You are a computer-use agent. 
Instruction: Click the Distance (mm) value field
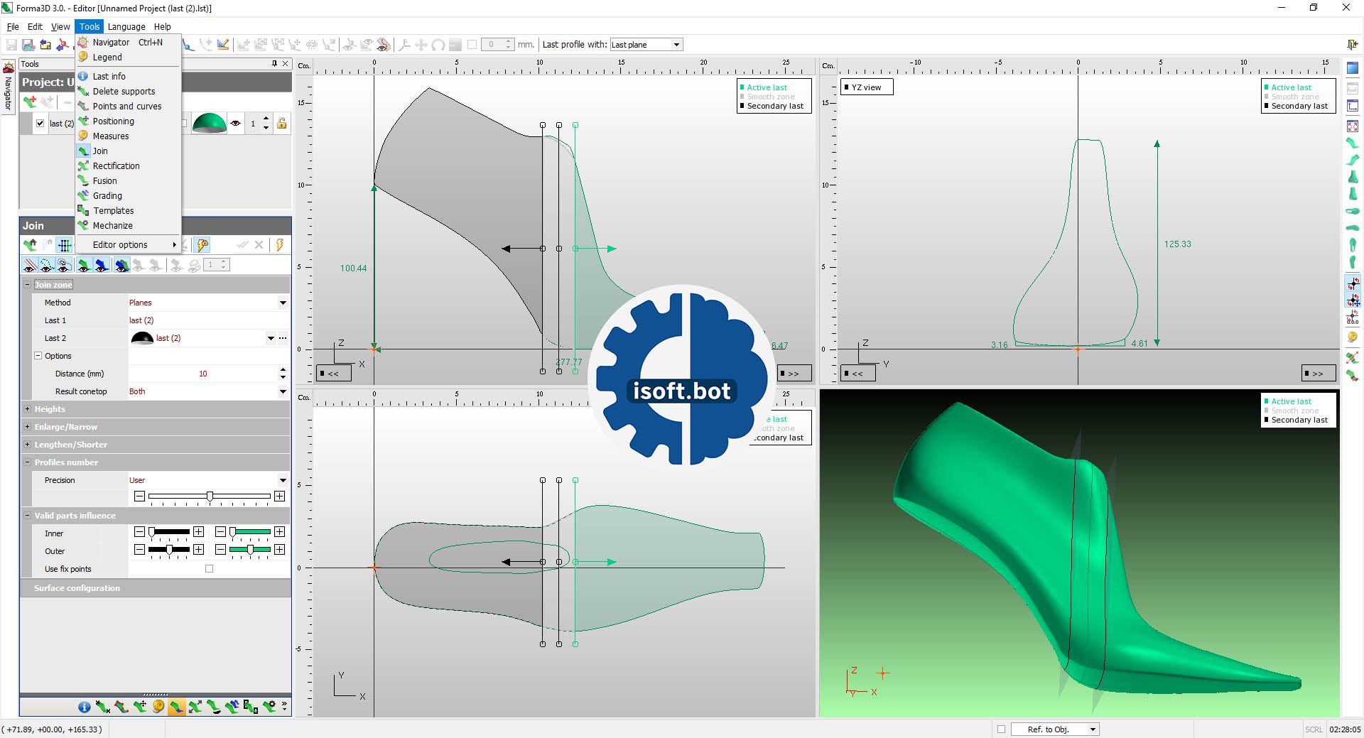(x=202, y=374)
